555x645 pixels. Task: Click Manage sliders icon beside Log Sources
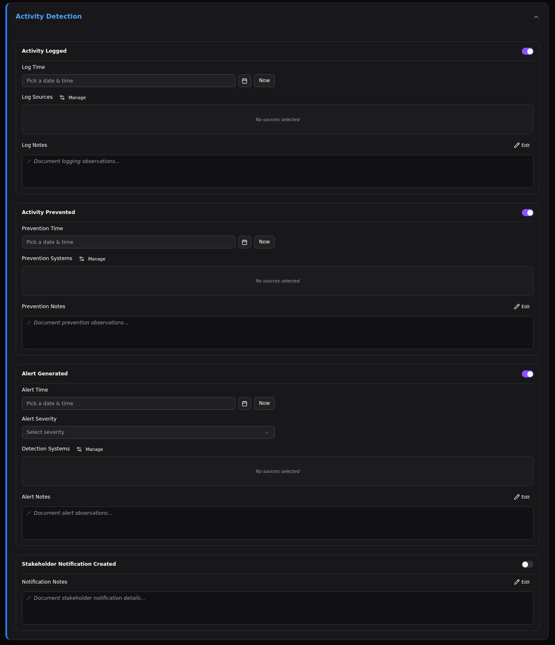pos(62,97)
